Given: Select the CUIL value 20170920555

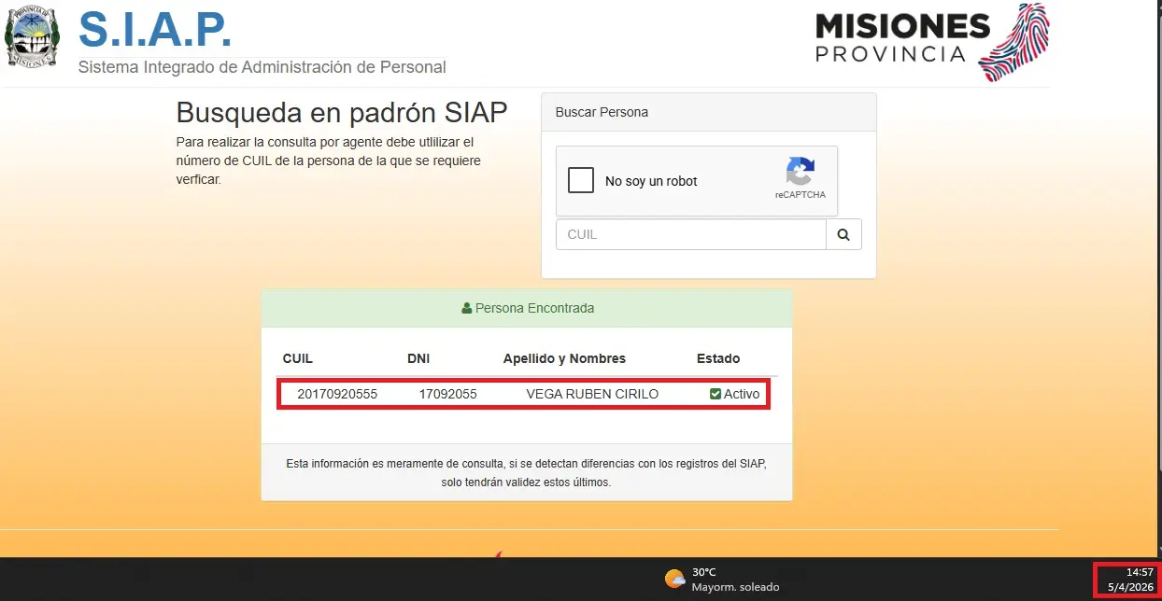Looking at the screenshot, I should pyautogui.click(x=337, y=394).
